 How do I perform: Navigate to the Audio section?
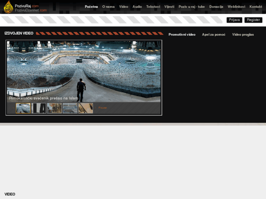coord(137,7)
